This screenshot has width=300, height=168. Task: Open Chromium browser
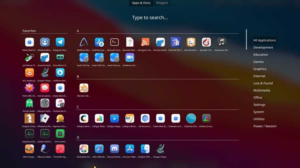point(145,119)
